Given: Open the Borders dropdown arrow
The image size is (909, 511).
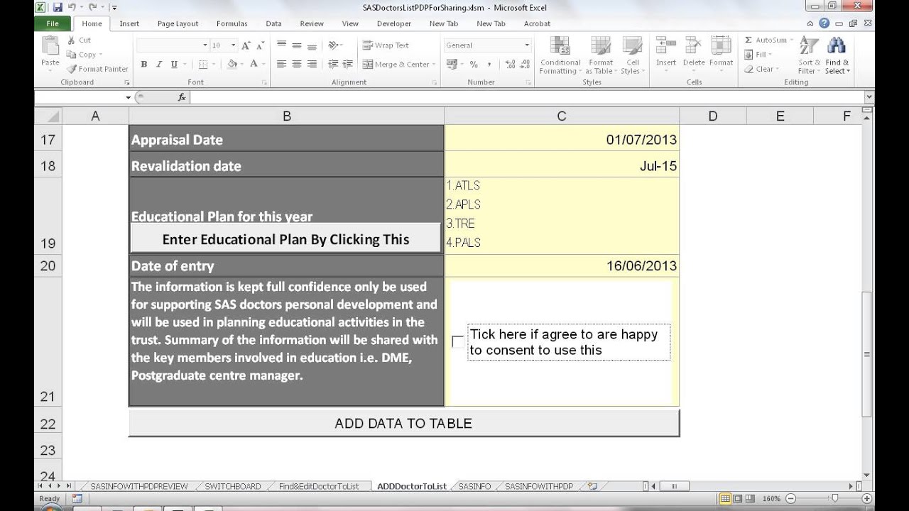Looking at the screenshot, I should (214, 65).
